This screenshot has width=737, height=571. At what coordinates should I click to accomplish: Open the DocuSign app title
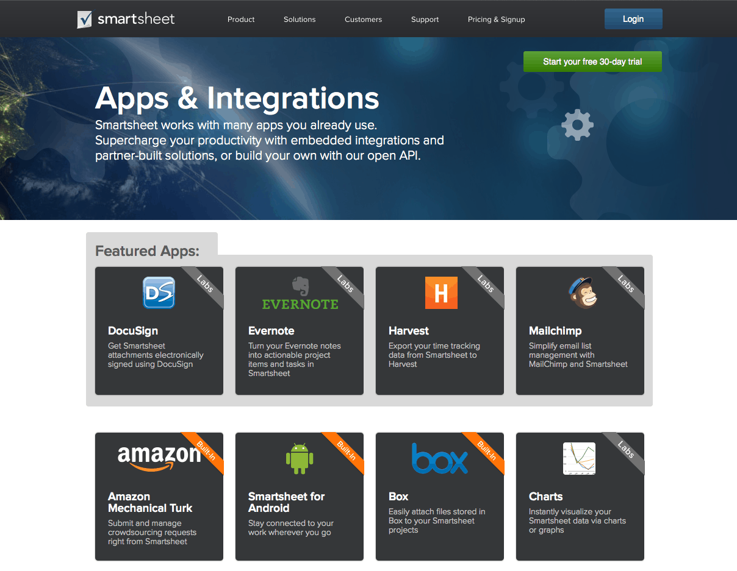133,331
